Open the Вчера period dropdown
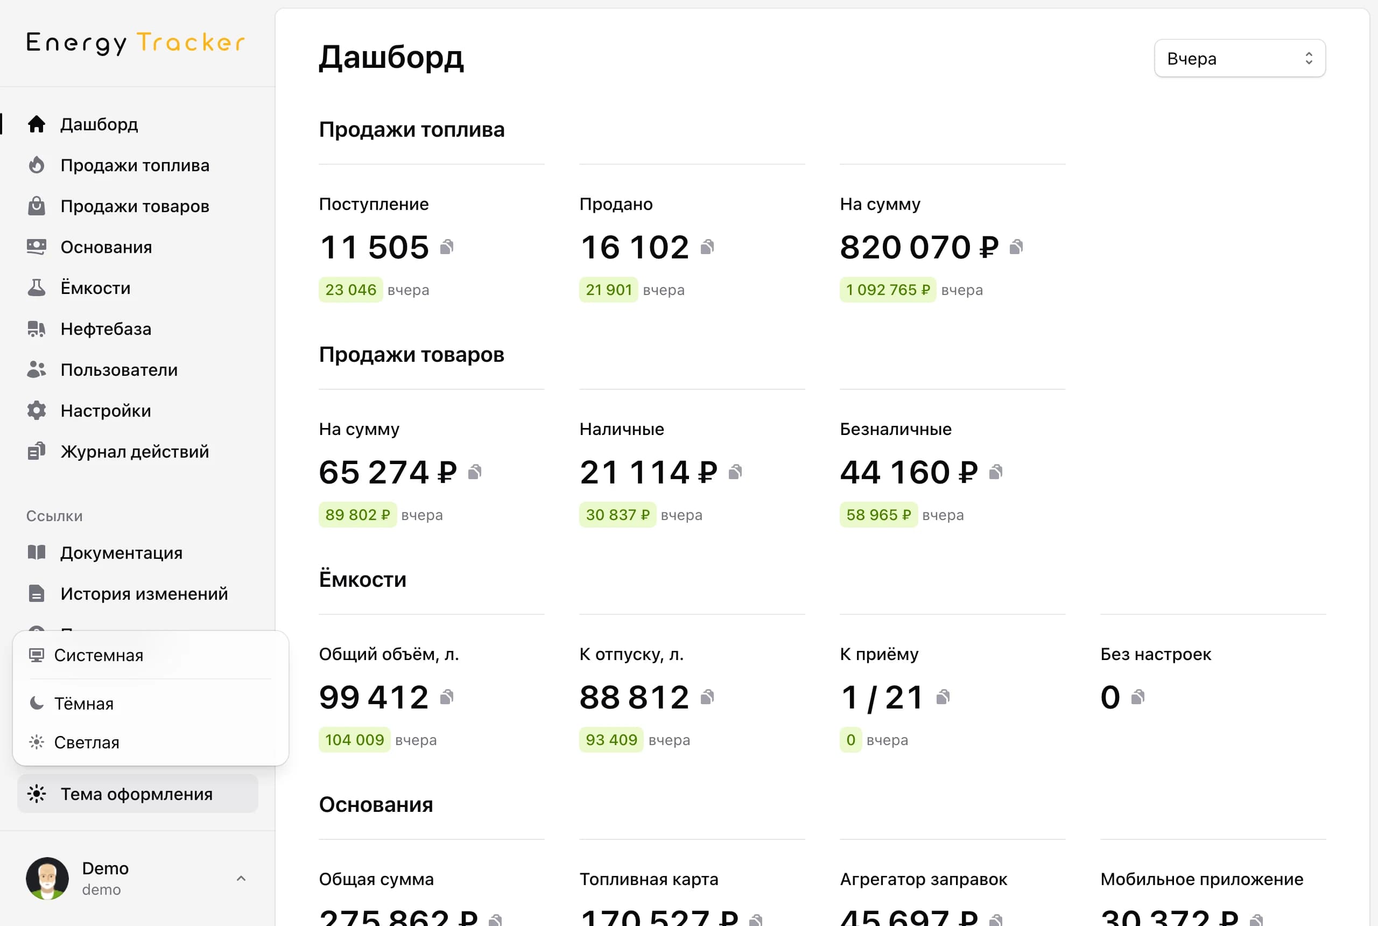The width and height of the screenshot is (1378, 926). (1239, 58)
